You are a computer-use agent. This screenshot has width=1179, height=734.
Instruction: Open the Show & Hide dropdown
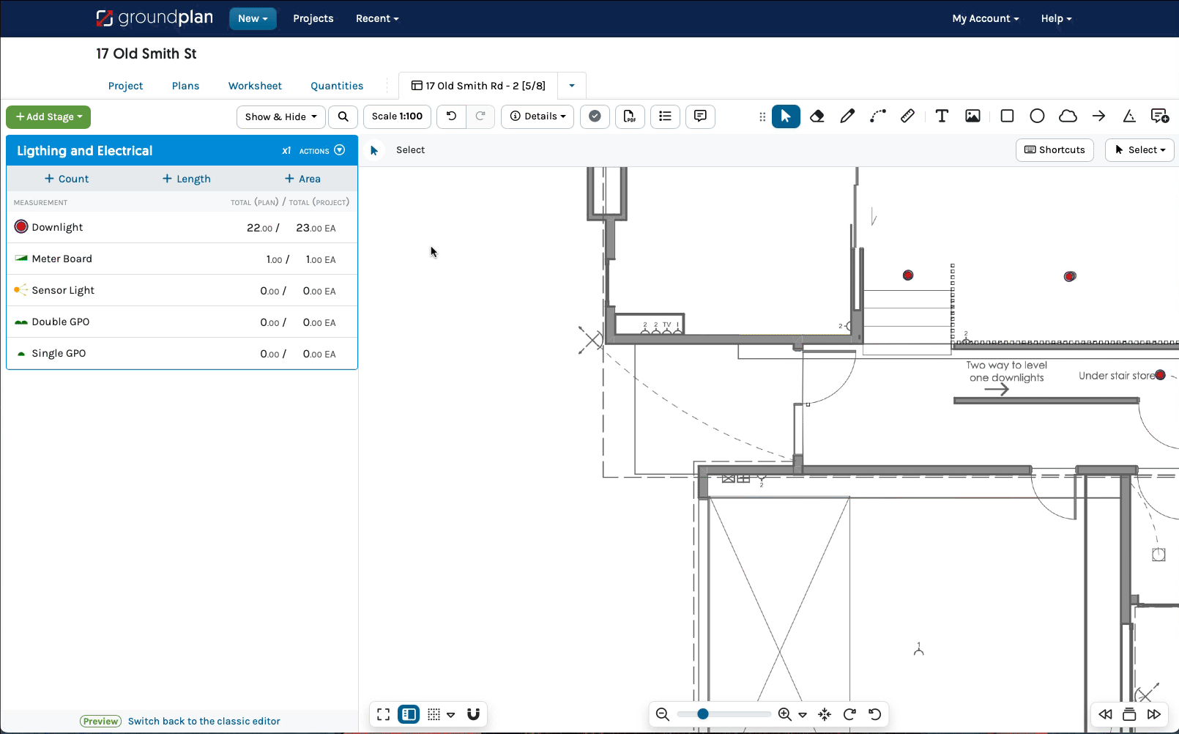[280, 116]
